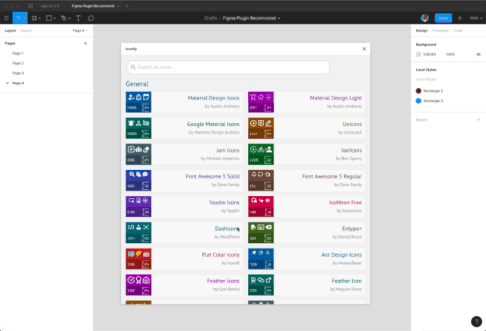Open the Pen tool dropdown arrow
Viewport: 486px width, 331px height.
(69, 18)
